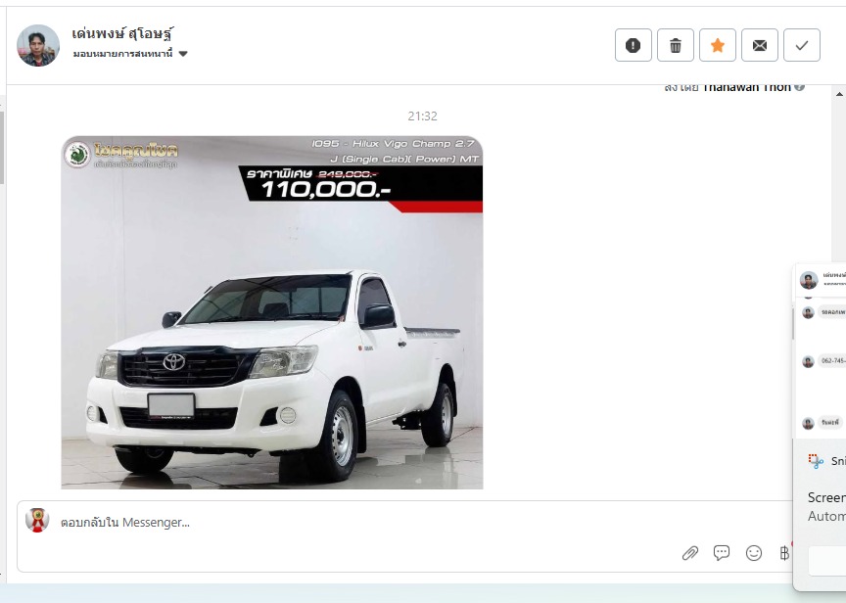Open the emoji picker
Screen dimensions: 846x603
point(753,553)
